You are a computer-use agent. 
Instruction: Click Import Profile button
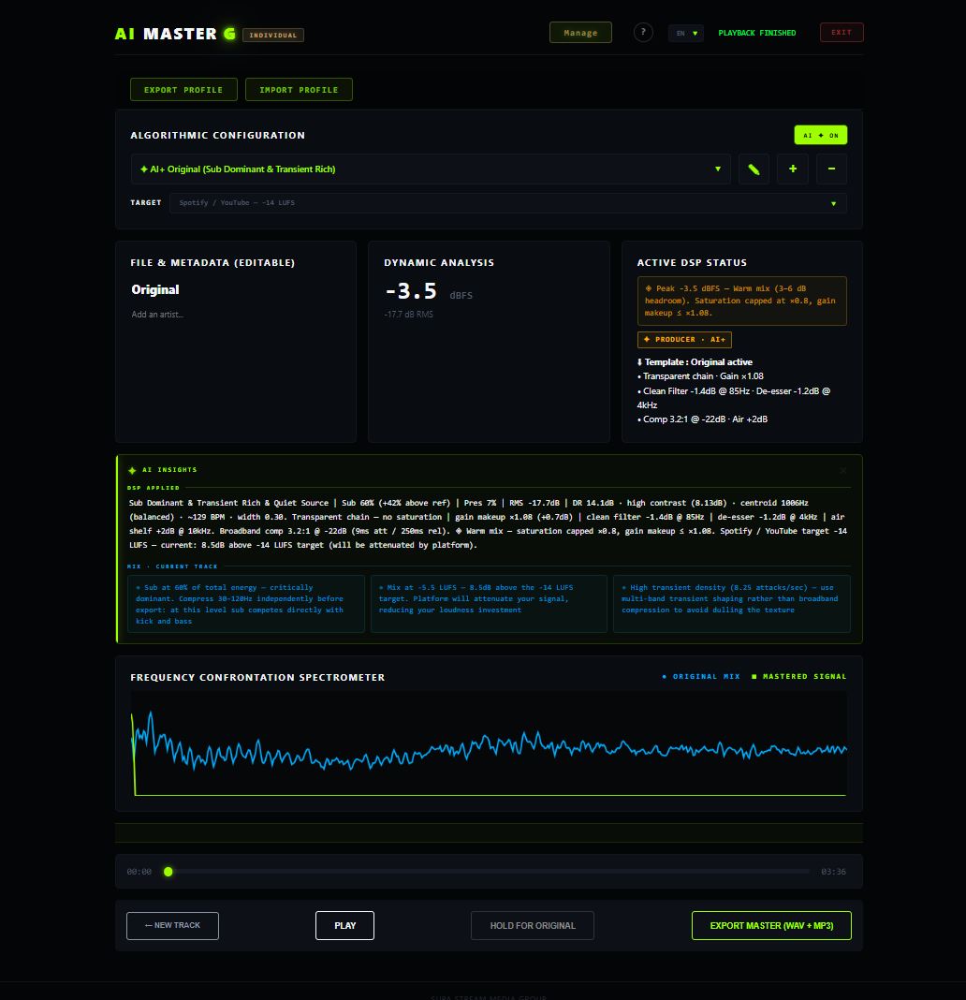point(299,90)
